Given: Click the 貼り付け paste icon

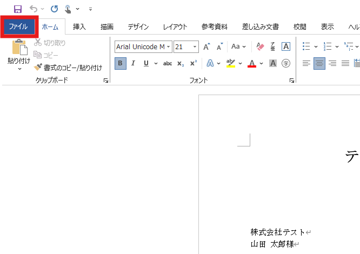Looking at the screenshot, I should pyautogui.click(x=19, y=47).
